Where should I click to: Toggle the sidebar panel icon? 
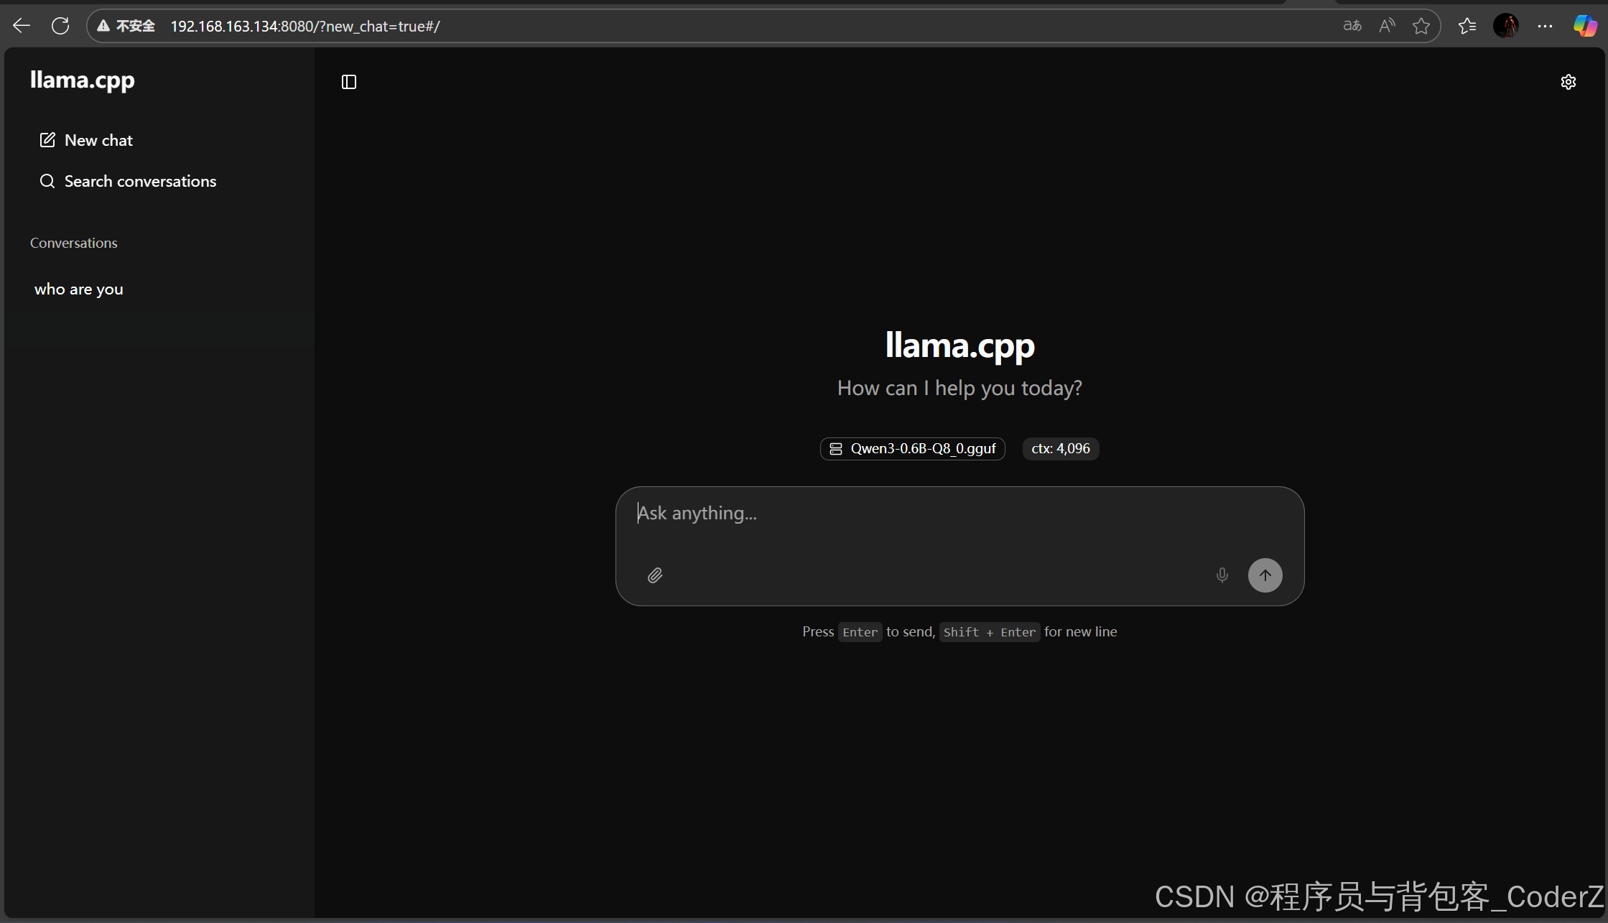349,82
